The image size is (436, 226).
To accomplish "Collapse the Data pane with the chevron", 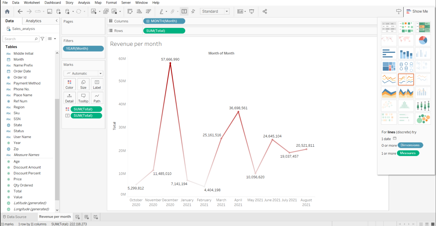I will coord(56,21).
